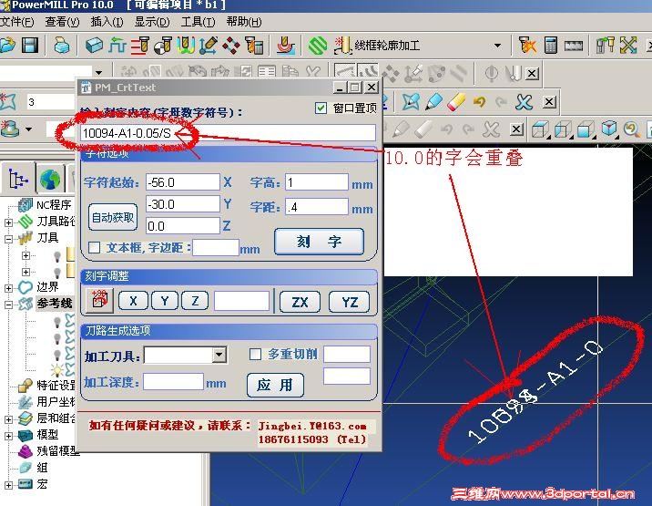The width and height of the screenshot is (652, 506).
Task: Toggle the first light bulb under 参考线
Action: (x=57, y=322)
